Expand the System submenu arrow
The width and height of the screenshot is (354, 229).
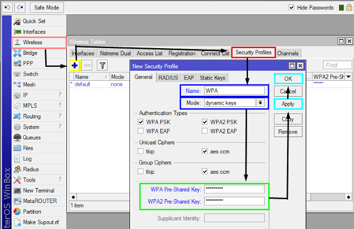point(60,126)
